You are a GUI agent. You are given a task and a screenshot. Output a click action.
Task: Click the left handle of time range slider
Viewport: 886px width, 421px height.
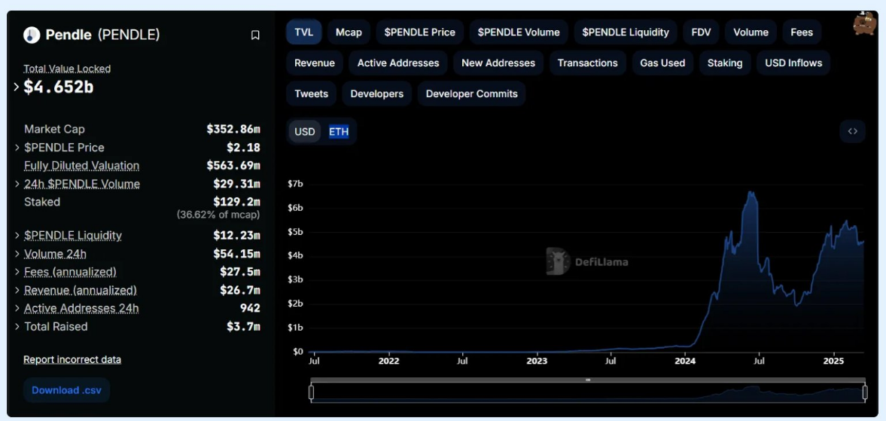click(x=311, y=392)
